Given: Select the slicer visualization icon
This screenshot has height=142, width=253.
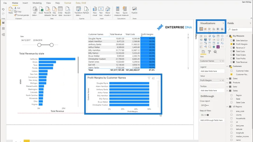Looking at the screenshot, I should click(205, 43).
